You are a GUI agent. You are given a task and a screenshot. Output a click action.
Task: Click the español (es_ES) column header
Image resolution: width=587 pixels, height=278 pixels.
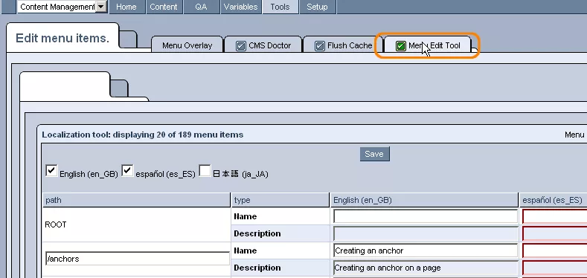pyautogui.click(x=554, y=200)
